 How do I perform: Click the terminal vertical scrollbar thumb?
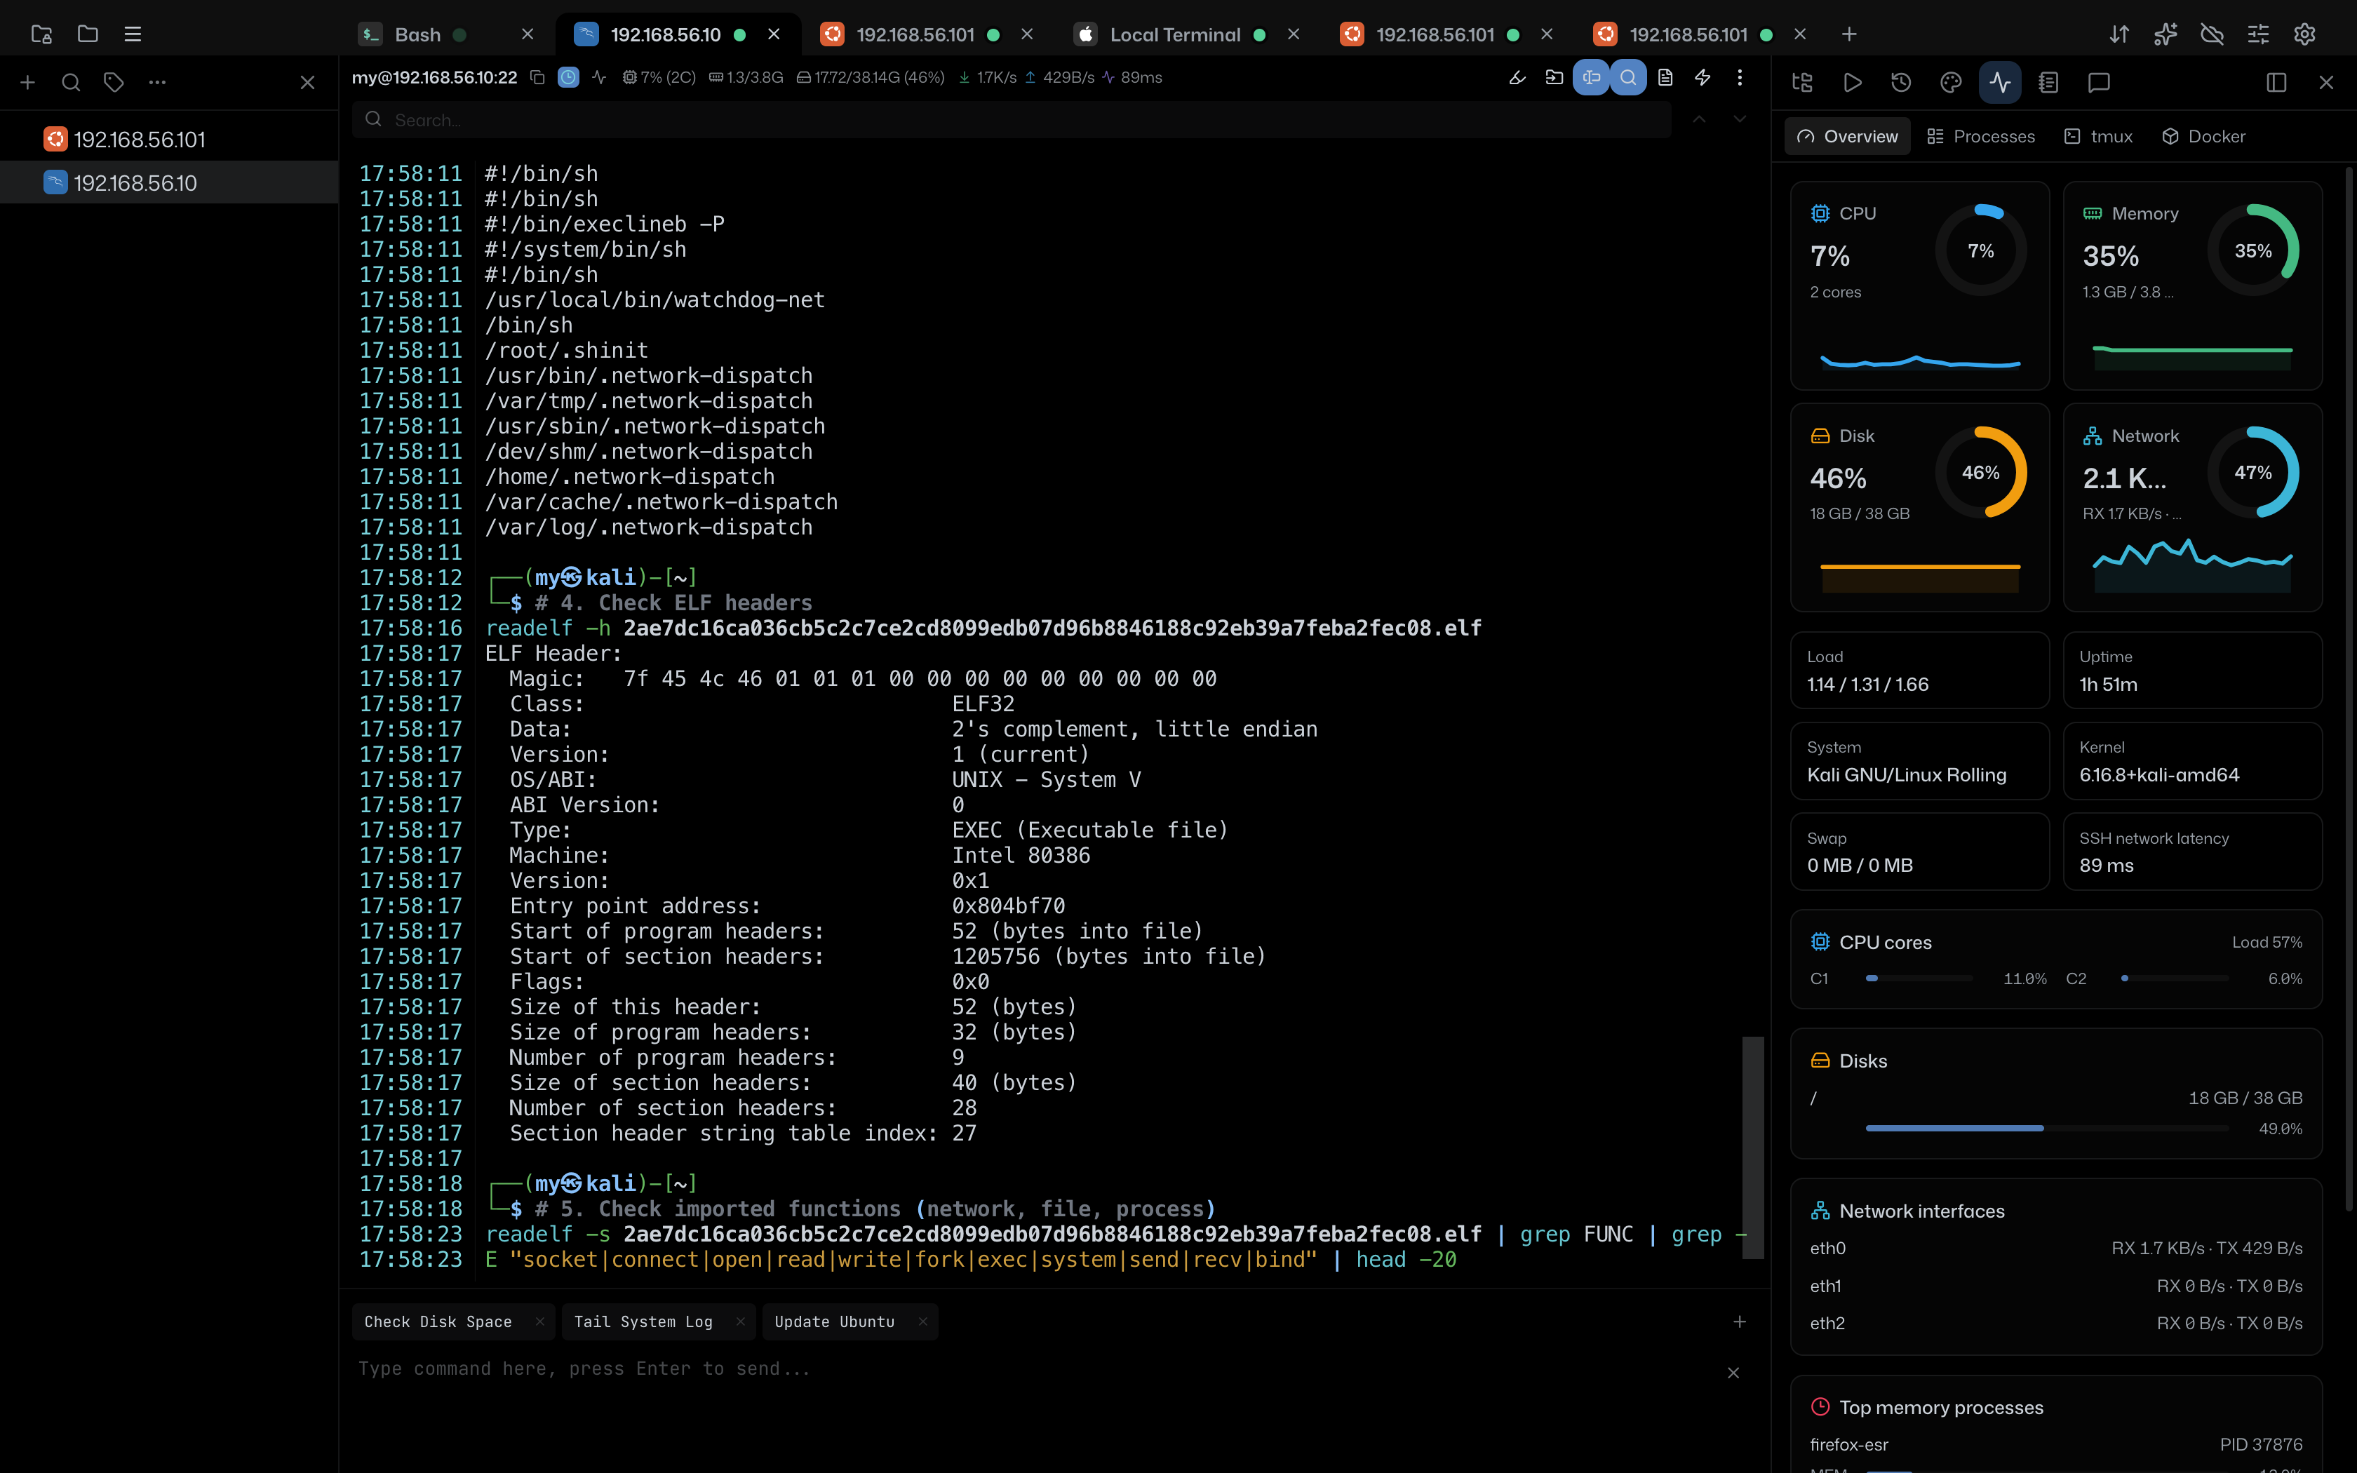pos(1753,1148)
